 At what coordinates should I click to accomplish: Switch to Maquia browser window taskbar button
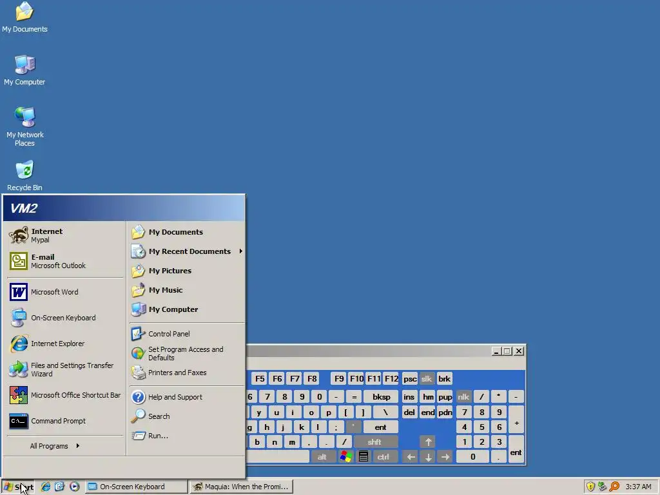pos(242,487)
